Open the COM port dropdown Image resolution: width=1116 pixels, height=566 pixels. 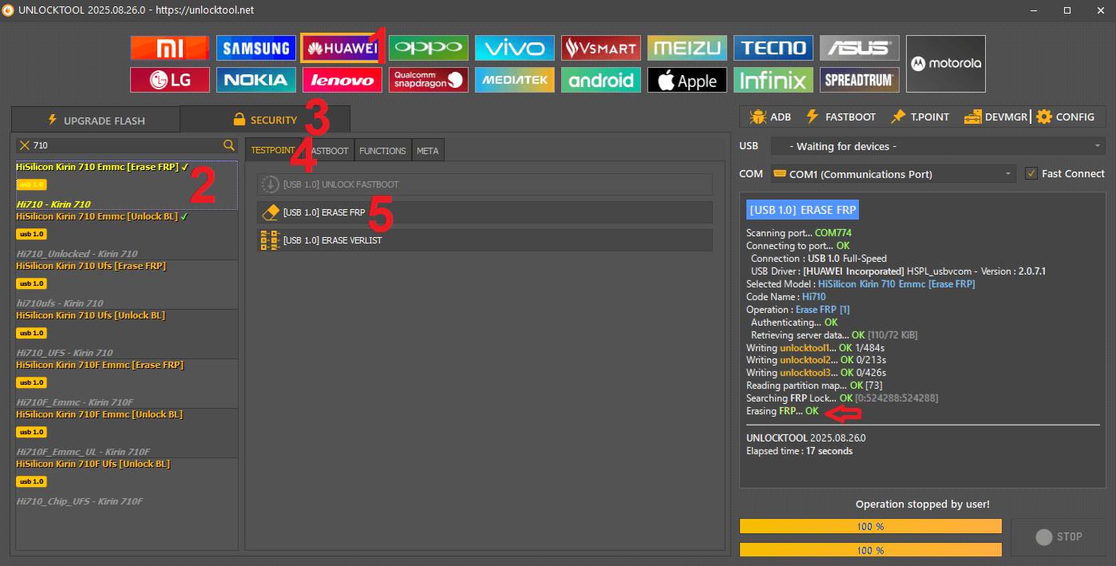pyautogui.click(x=892, y=174)
